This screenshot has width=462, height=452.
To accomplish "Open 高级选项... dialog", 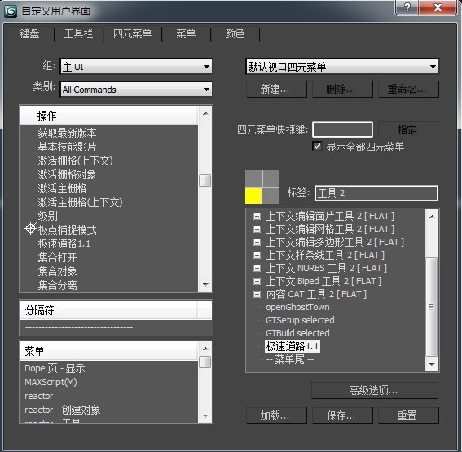I will click(375, 390).
